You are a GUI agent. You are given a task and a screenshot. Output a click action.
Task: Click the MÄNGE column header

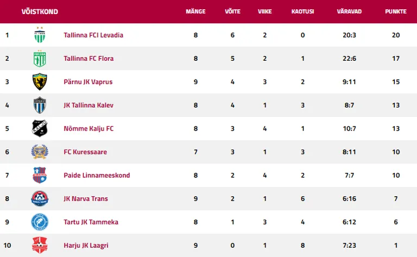[x=195, y=11]
